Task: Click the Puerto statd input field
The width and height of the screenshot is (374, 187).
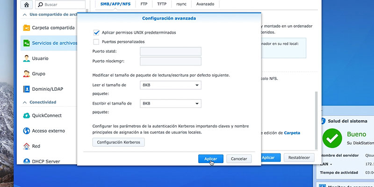Action: tap(171, 51)
